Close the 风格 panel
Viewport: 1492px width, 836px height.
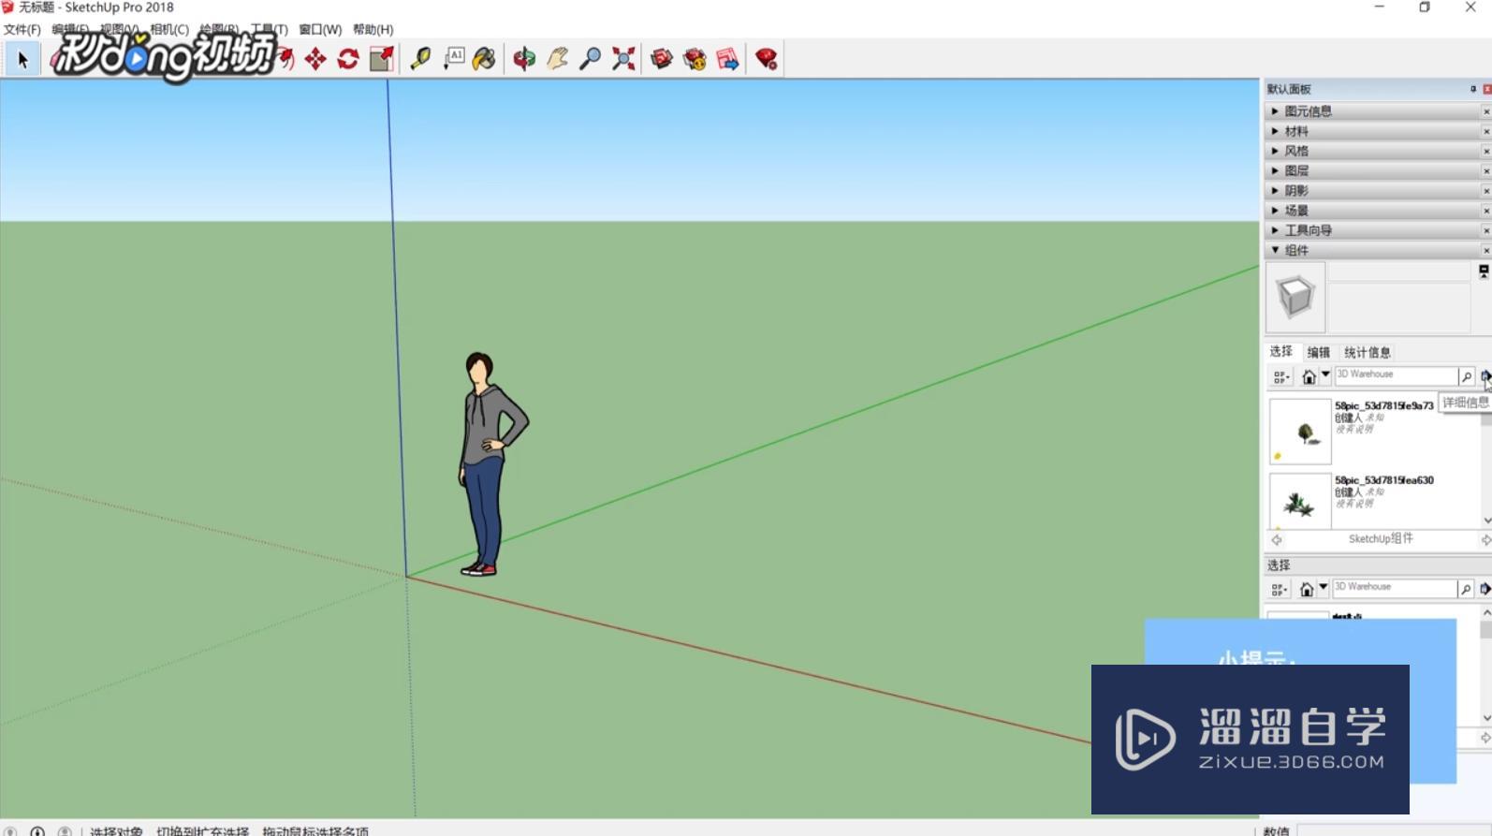click(1486, 151)
